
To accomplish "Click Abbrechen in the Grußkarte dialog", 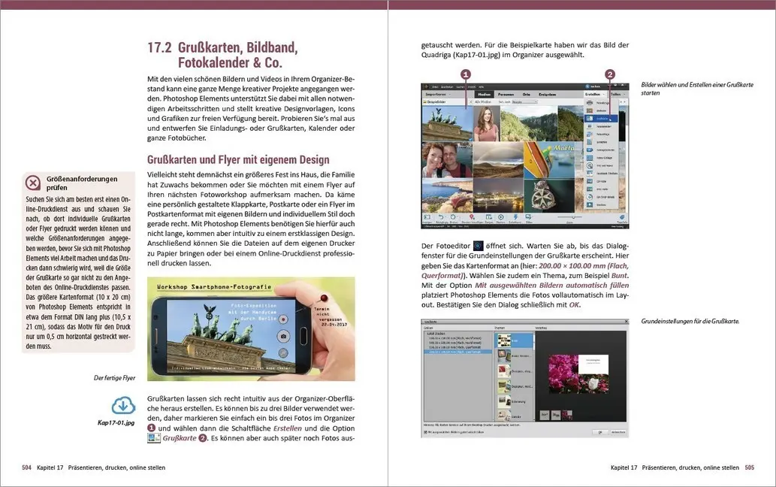I will (618, 432).
